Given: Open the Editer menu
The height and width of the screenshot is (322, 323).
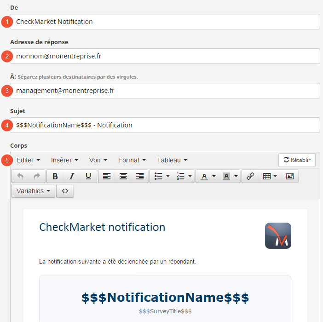Looking at the screenshot, I should pyautogui.click(x=28, y=160).
